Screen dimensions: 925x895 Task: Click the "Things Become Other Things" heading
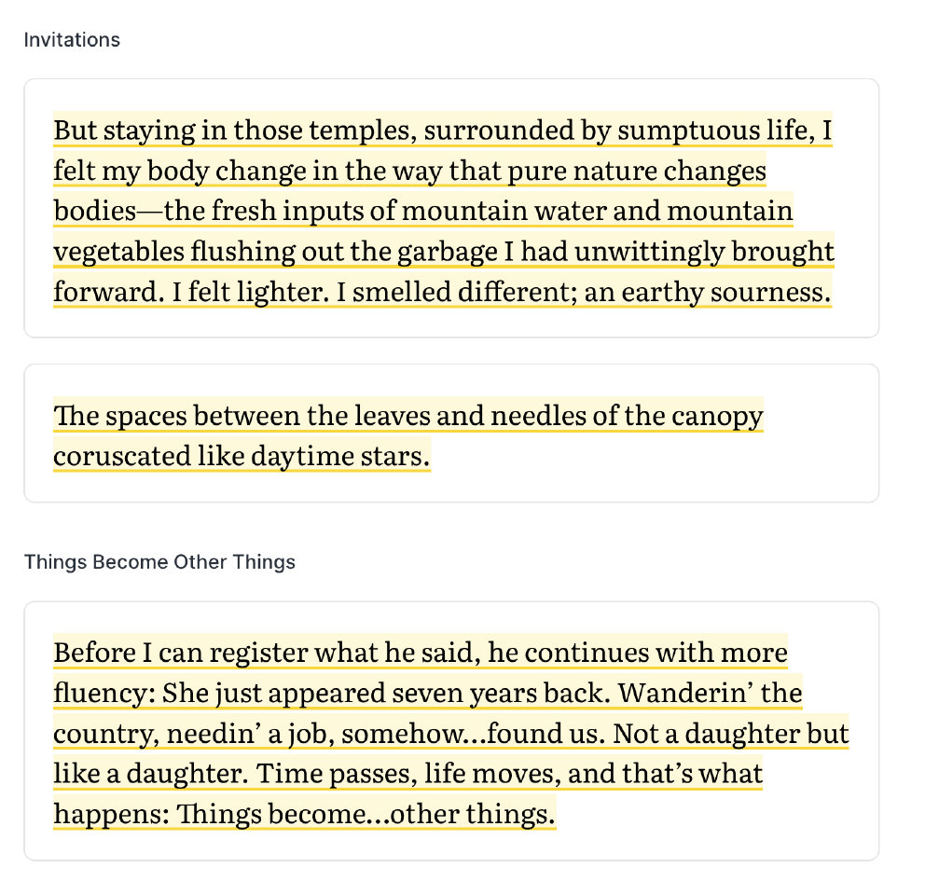(159, 562)
